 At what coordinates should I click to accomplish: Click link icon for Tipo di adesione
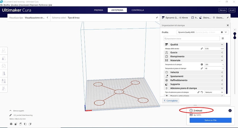[x=198, y=92]
